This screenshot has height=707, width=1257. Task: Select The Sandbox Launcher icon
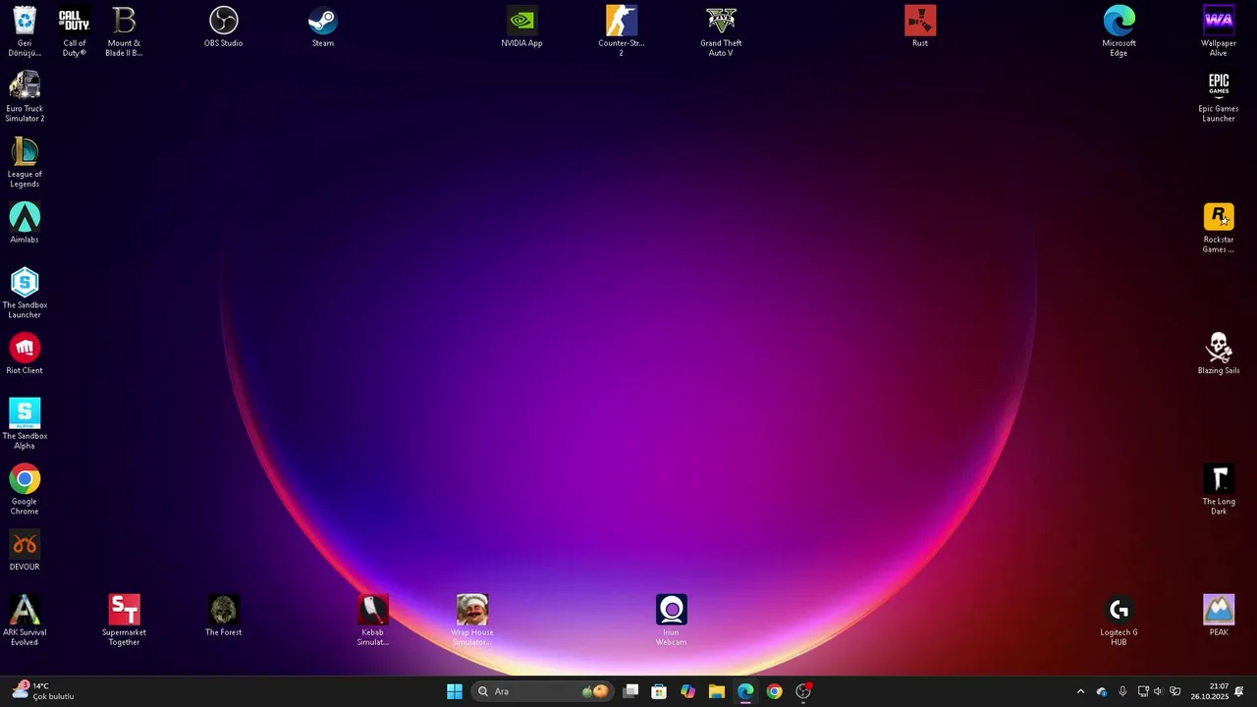pyautogui.click(x=25, y=293)
